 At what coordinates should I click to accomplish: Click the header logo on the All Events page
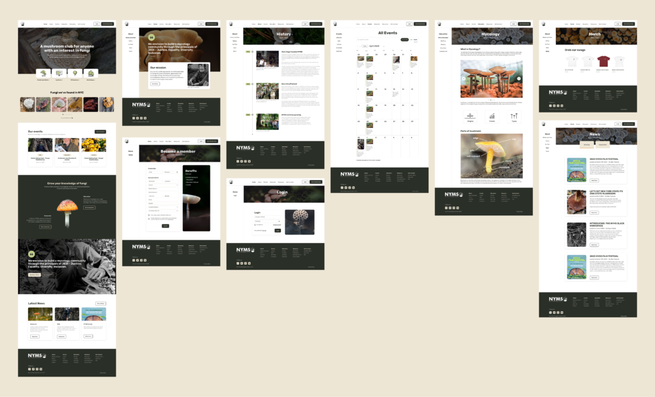point(335,24)
